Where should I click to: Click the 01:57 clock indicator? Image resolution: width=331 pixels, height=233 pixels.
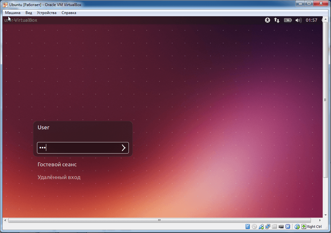[311, 20]
